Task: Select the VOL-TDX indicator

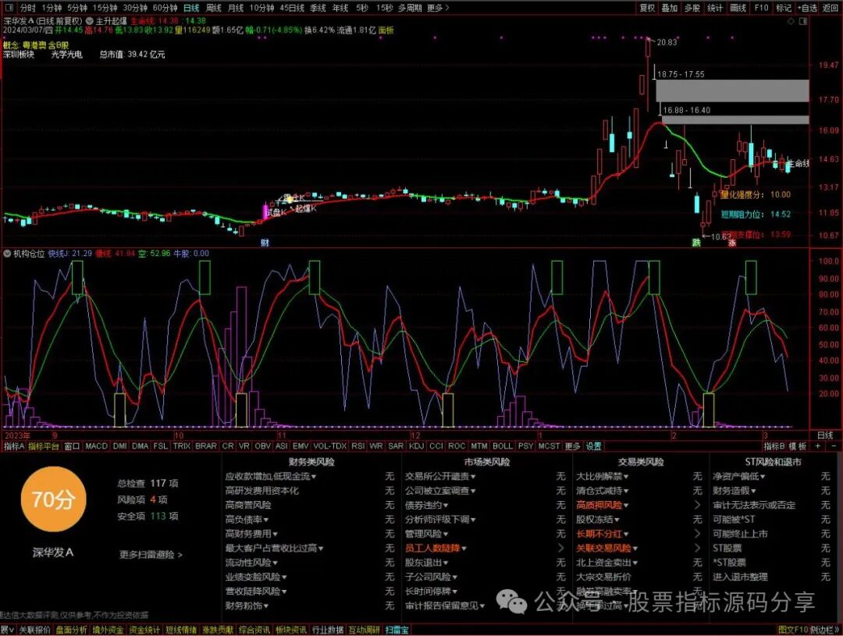Action: (329, 446)
